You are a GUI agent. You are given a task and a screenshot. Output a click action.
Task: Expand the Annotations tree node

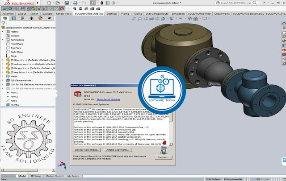pyautogui.click(x=2, y=40)
